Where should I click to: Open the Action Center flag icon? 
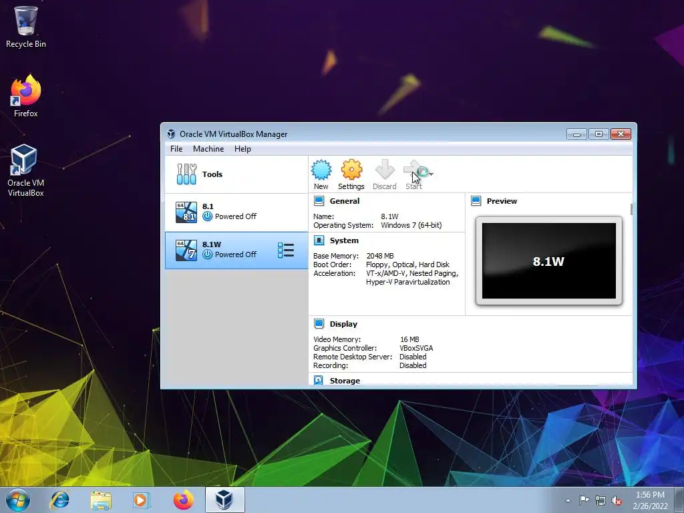coord(584,500)
